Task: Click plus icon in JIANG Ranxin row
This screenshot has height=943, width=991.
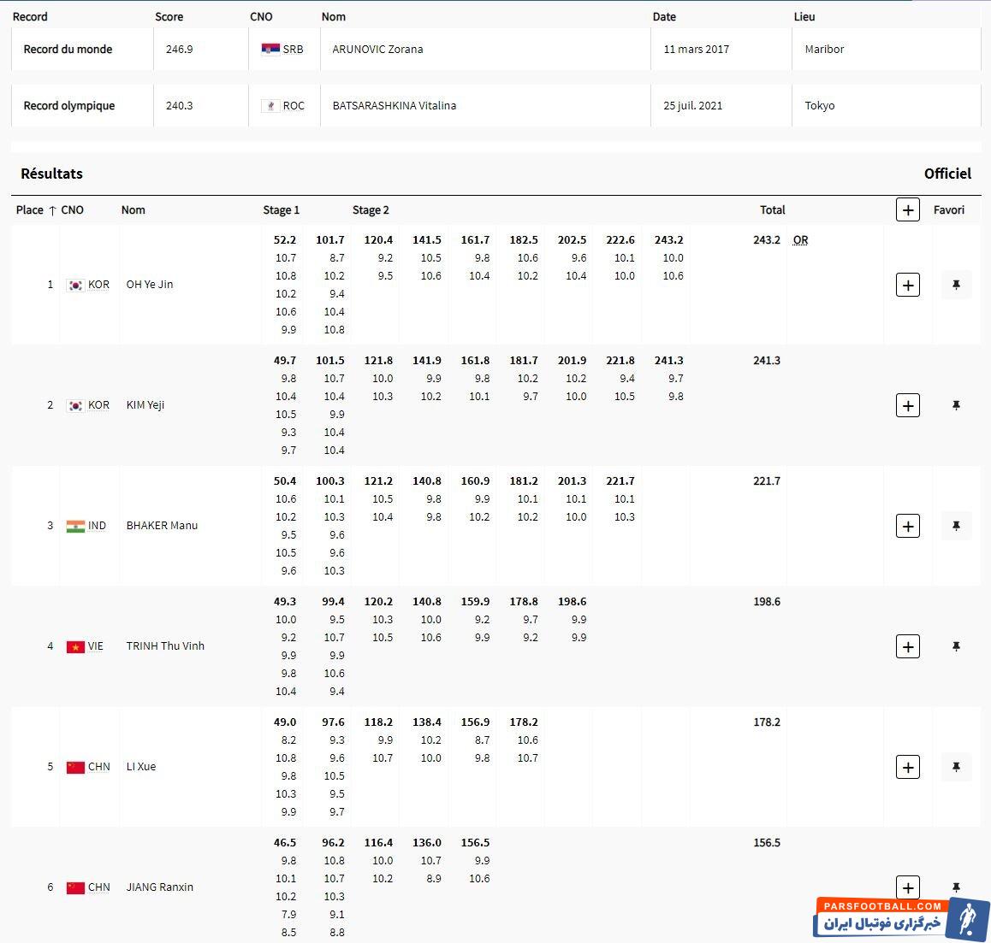Action: 907,887
